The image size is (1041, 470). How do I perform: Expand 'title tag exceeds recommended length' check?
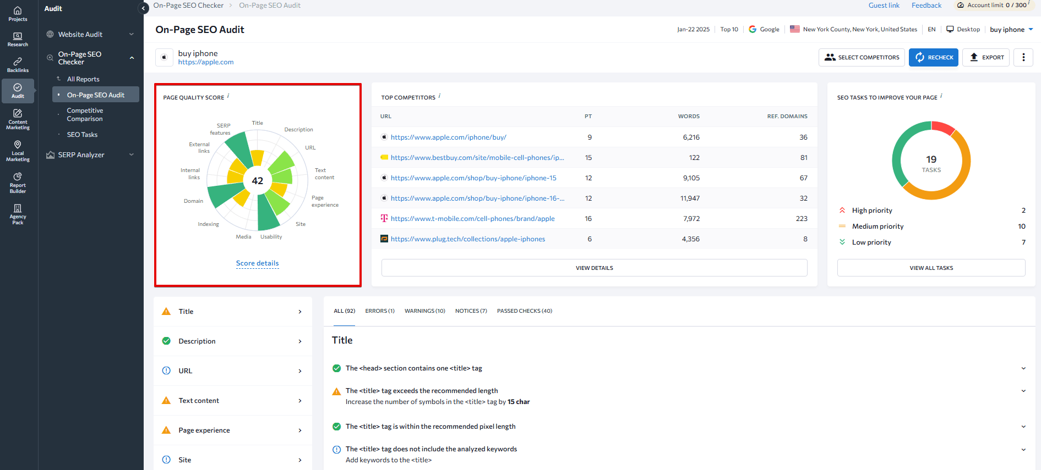1023,391
